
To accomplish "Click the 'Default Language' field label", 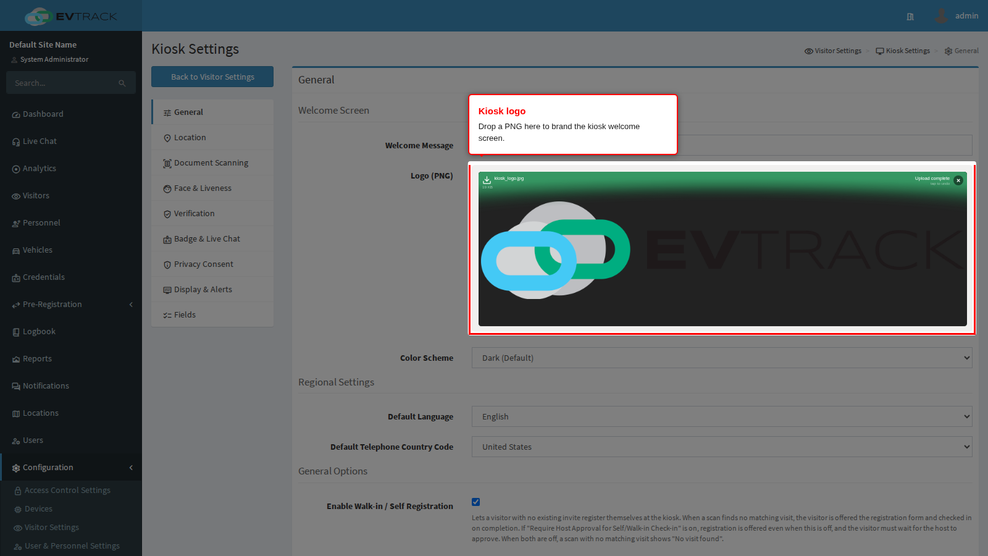I will coord(421,417).
